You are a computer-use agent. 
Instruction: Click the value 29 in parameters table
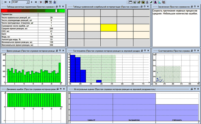point(51,17)
